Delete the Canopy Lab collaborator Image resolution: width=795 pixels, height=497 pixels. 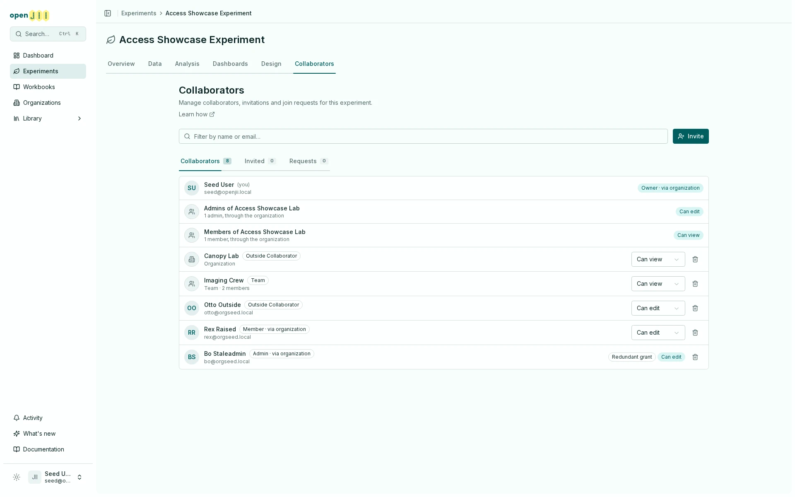[x=695, y=259]
